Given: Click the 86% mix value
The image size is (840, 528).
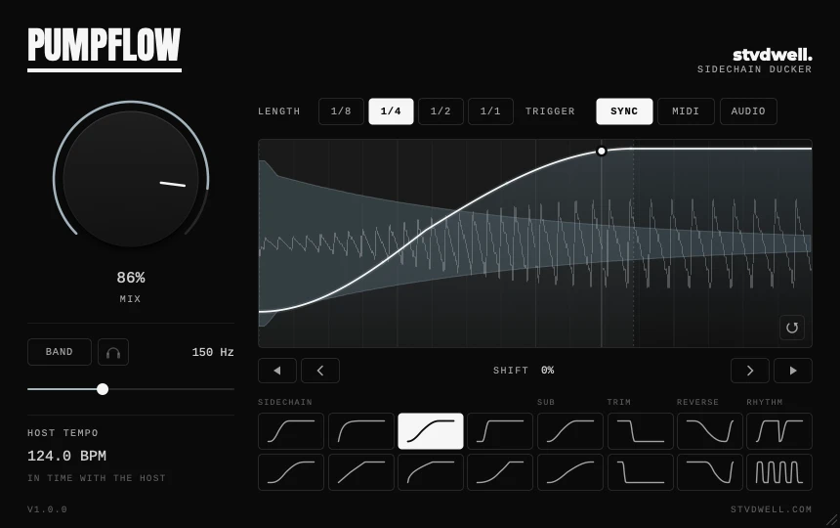Looking at the screenshot, I should [131, 278].
